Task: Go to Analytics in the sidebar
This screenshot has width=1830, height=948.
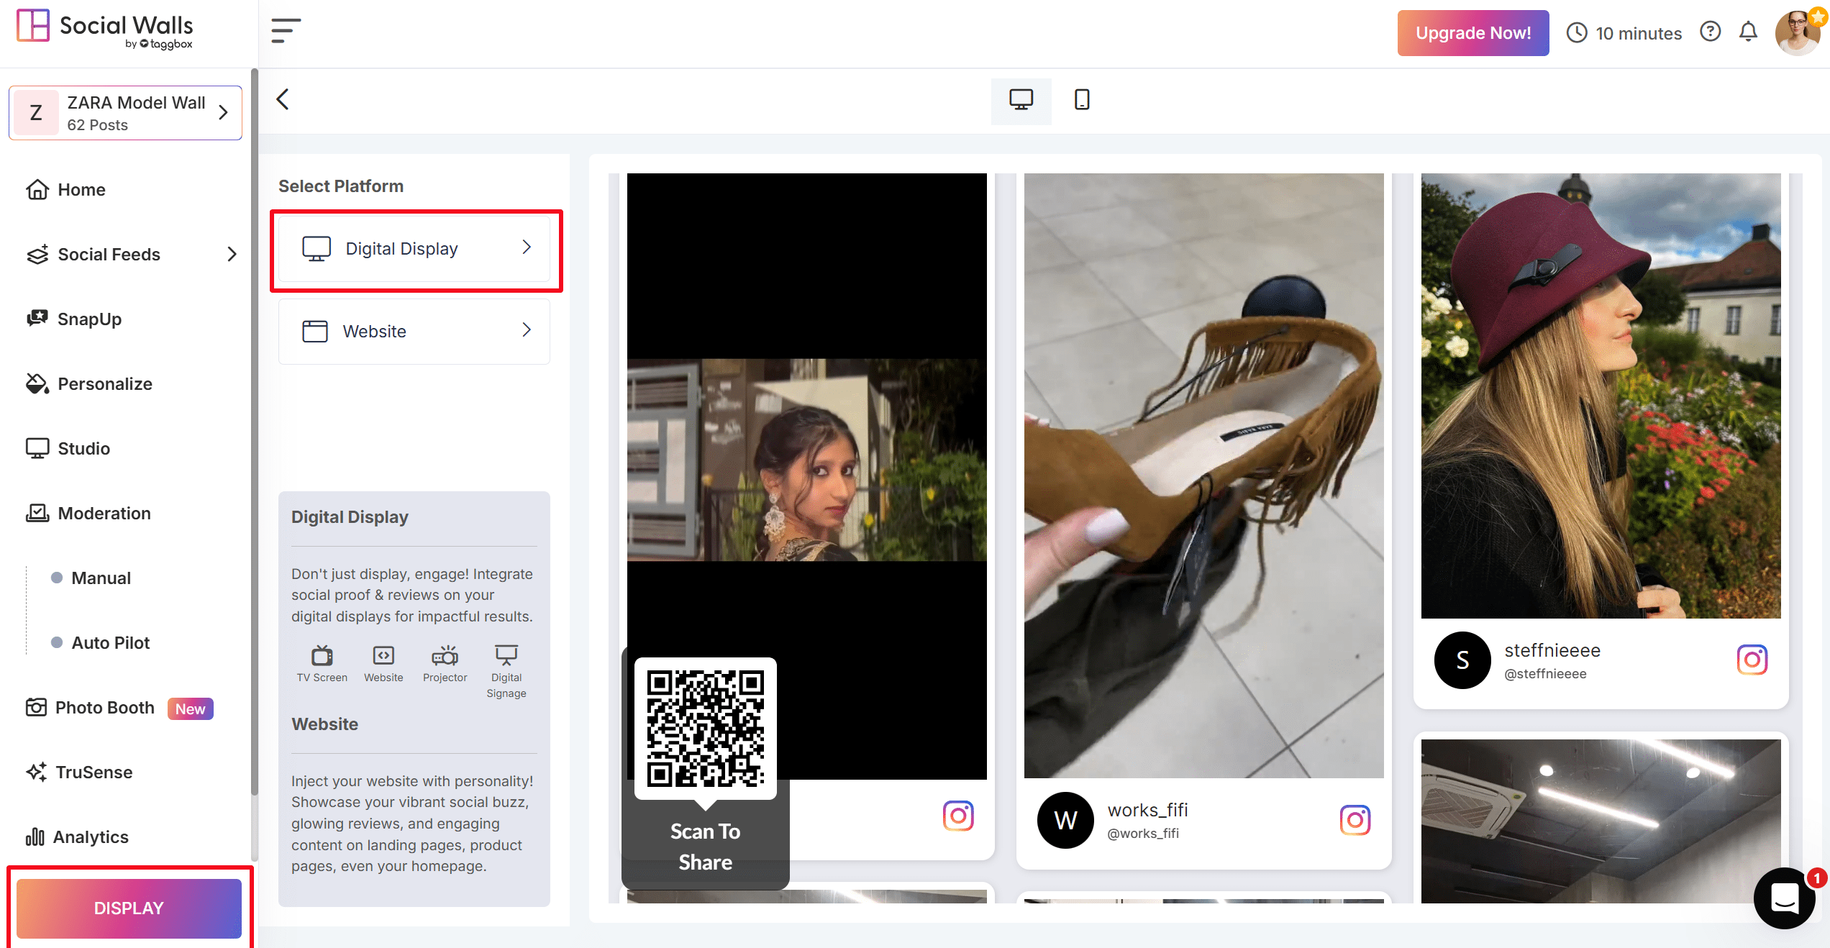Action: [x=90, y=837]
